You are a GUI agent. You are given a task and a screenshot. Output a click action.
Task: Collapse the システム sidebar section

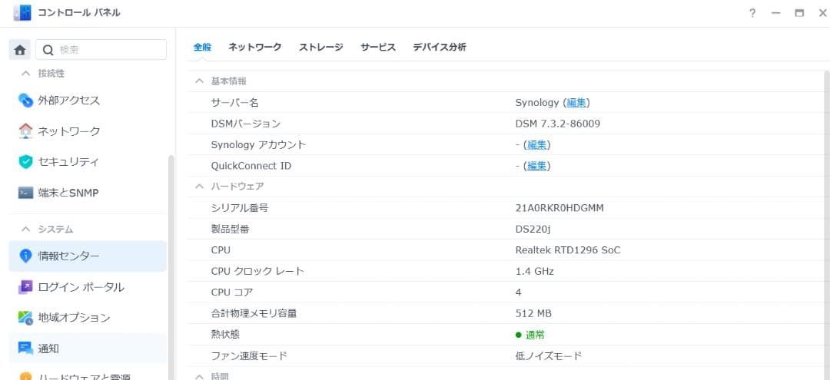tap(25, 229)
